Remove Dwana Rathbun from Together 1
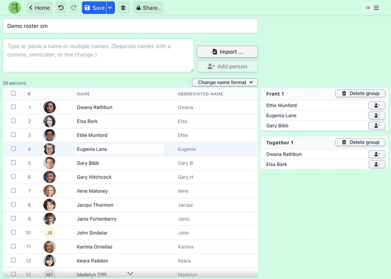 click(x=377, y=154)
